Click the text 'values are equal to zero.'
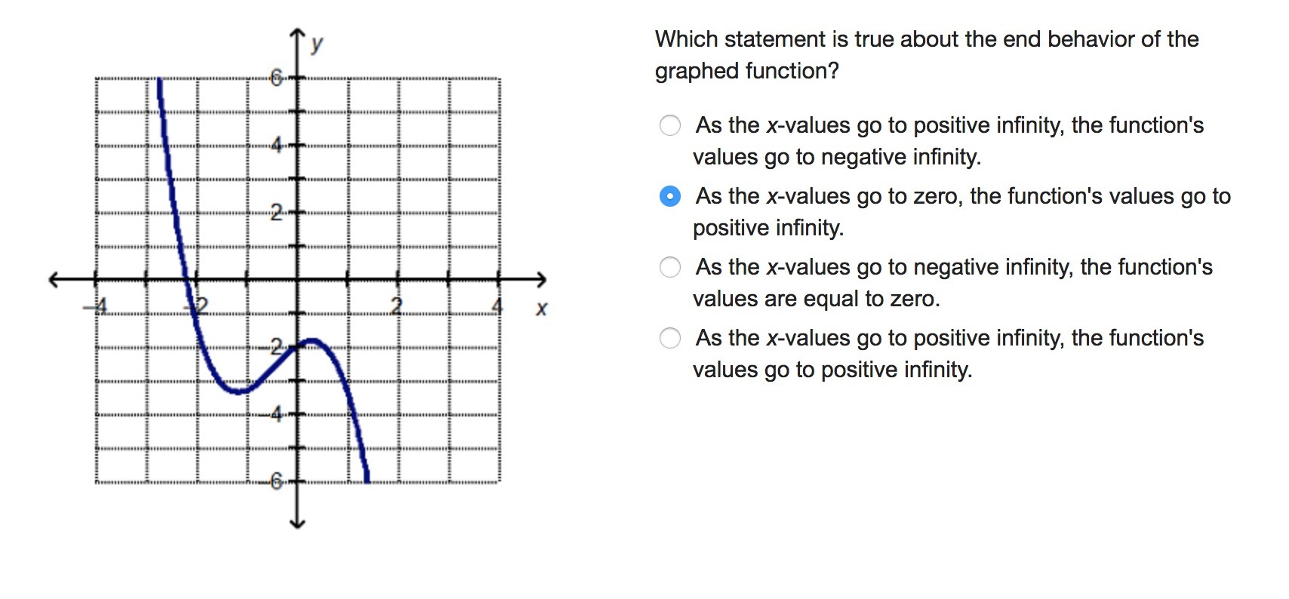Viewport: 1289px width, 599px height. (x=817, y=299)
